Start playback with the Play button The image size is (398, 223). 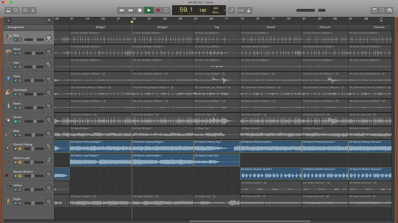(x=149, y=10)
